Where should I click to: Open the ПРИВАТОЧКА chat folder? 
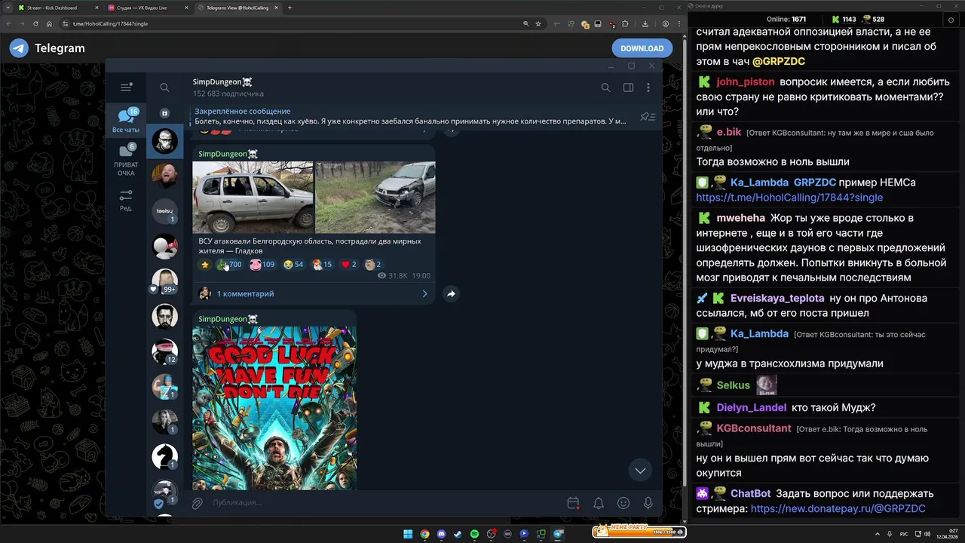click(126, 160)
